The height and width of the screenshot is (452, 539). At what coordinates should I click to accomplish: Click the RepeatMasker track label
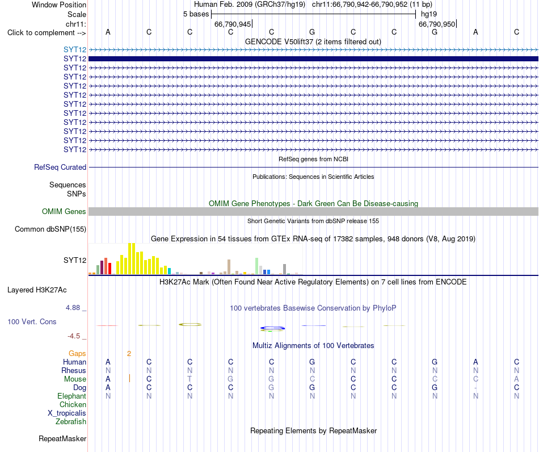(x=62, y=439)
